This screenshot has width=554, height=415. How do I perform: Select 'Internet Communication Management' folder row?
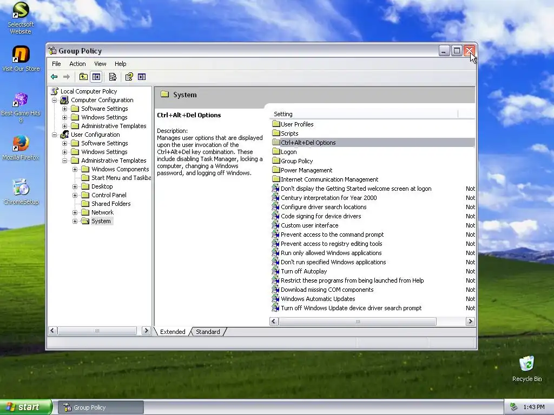(x=329, y=179)
